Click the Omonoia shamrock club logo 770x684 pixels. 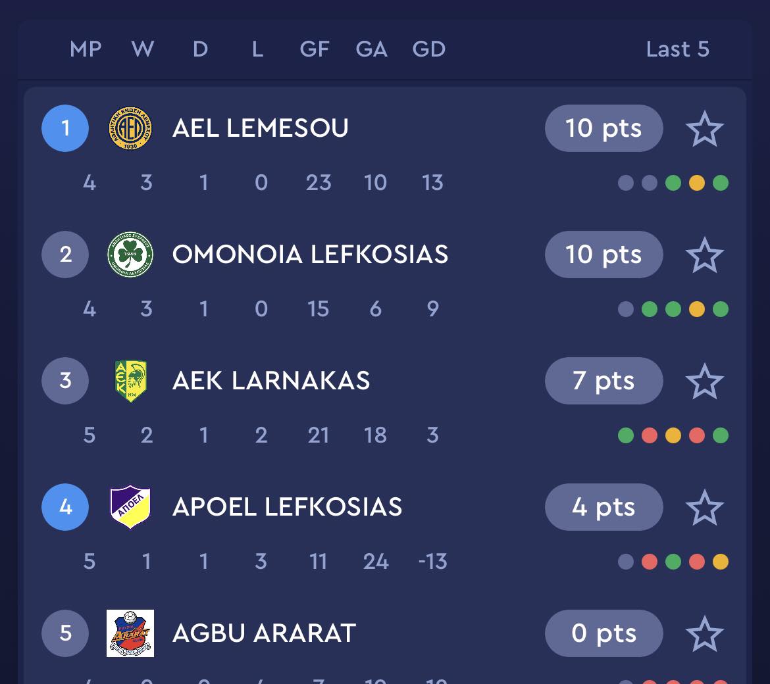130,254
